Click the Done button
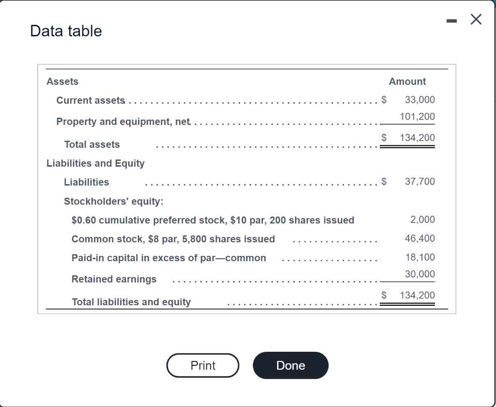Viewport: 496px width, 407px height. 291,365
